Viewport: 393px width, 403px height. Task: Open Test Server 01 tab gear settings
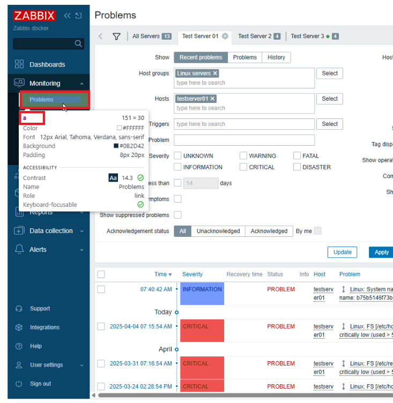pyautogui.click(x=225, y=36)
